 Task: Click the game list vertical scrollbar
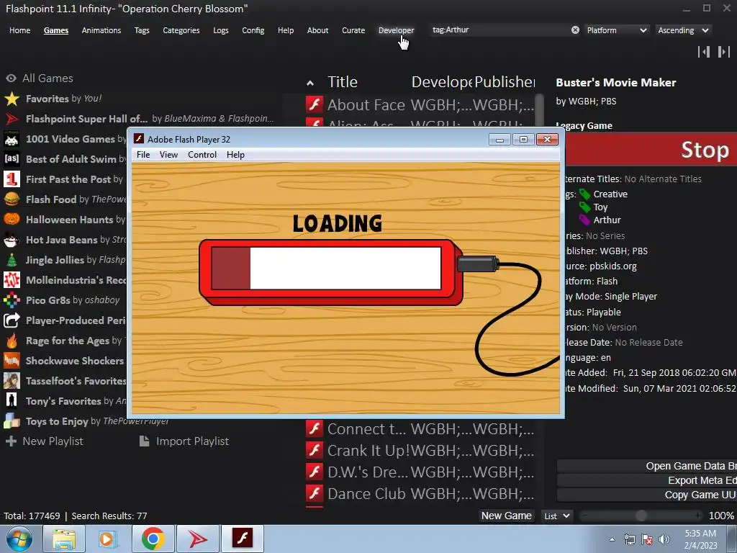[540, 110]
